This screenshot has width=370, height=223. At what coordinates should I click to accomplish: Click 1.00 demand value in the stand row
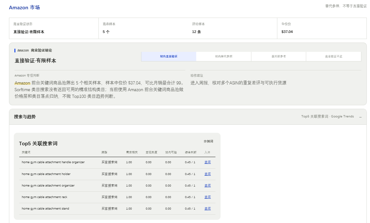(x=129, y=209)
